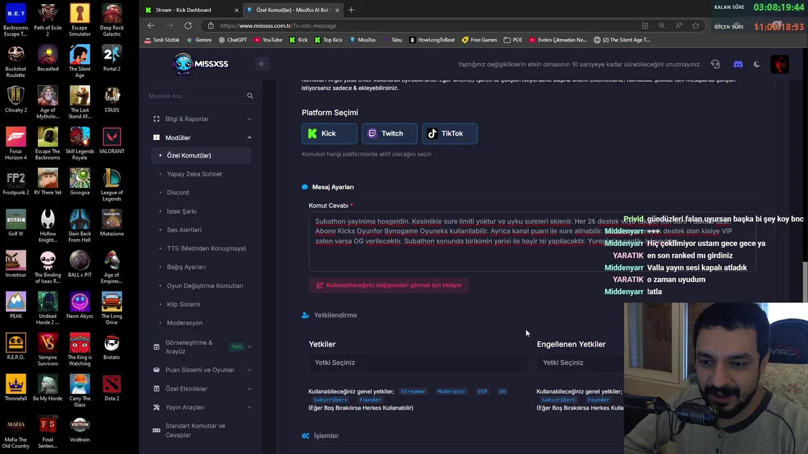Go back with the browser back arrow

pos(151,26)
